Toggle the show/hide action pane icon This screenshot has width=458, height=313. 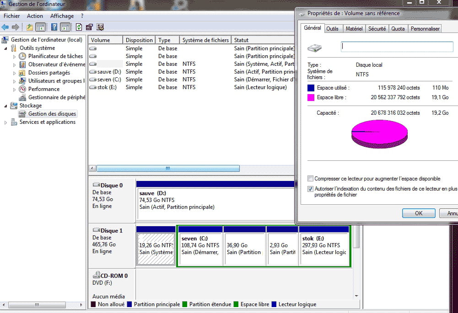click(65, 27)
